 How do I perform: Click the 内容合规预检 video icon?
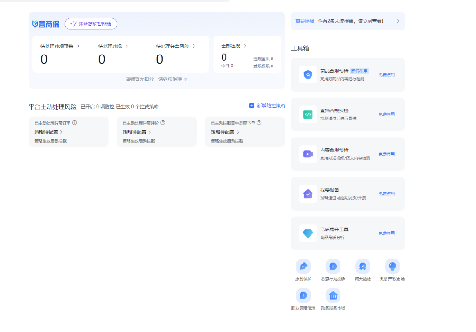(308, 154)
